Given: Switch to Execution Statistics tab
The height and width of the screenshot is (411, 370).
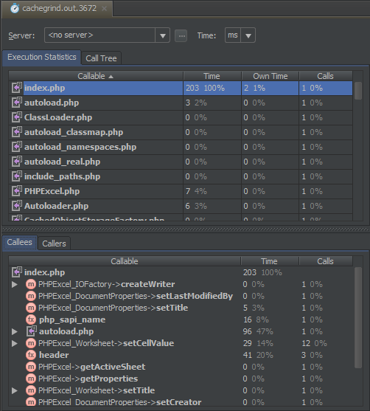Looking at the screenshot, I should click(42, 57).
